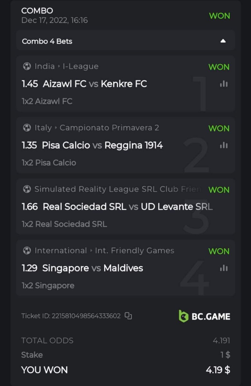Open statistics for Aizawl FC match
The width and height of the screenshot is (251, 386).
tap(224, 84)
